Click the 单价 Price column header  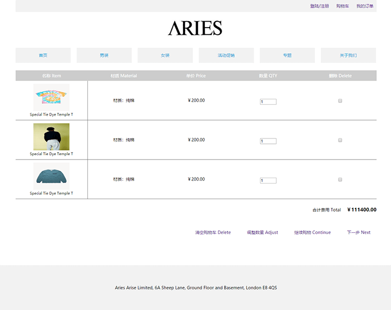(196, 76)
